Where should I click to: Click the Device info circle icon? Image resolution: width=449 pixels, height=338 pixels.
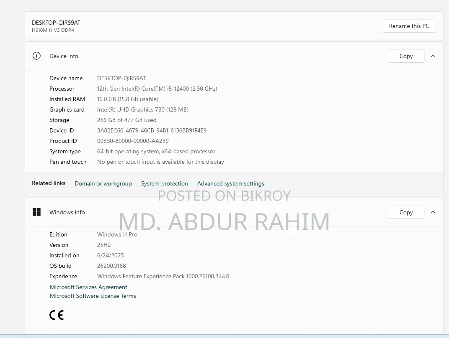click(x=37, y=56)
